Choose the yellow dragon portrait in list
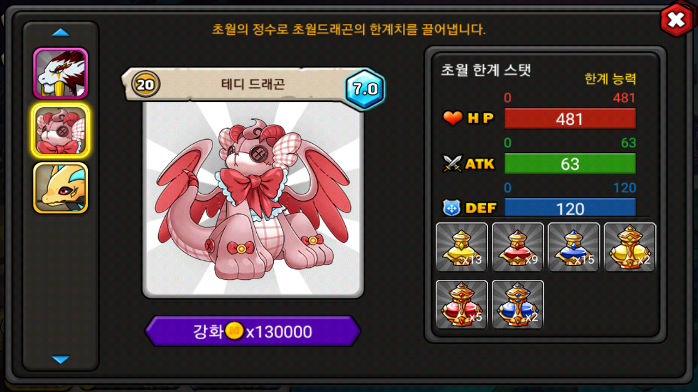The height and width of the screenshot is (392, 698). (61, 188)
